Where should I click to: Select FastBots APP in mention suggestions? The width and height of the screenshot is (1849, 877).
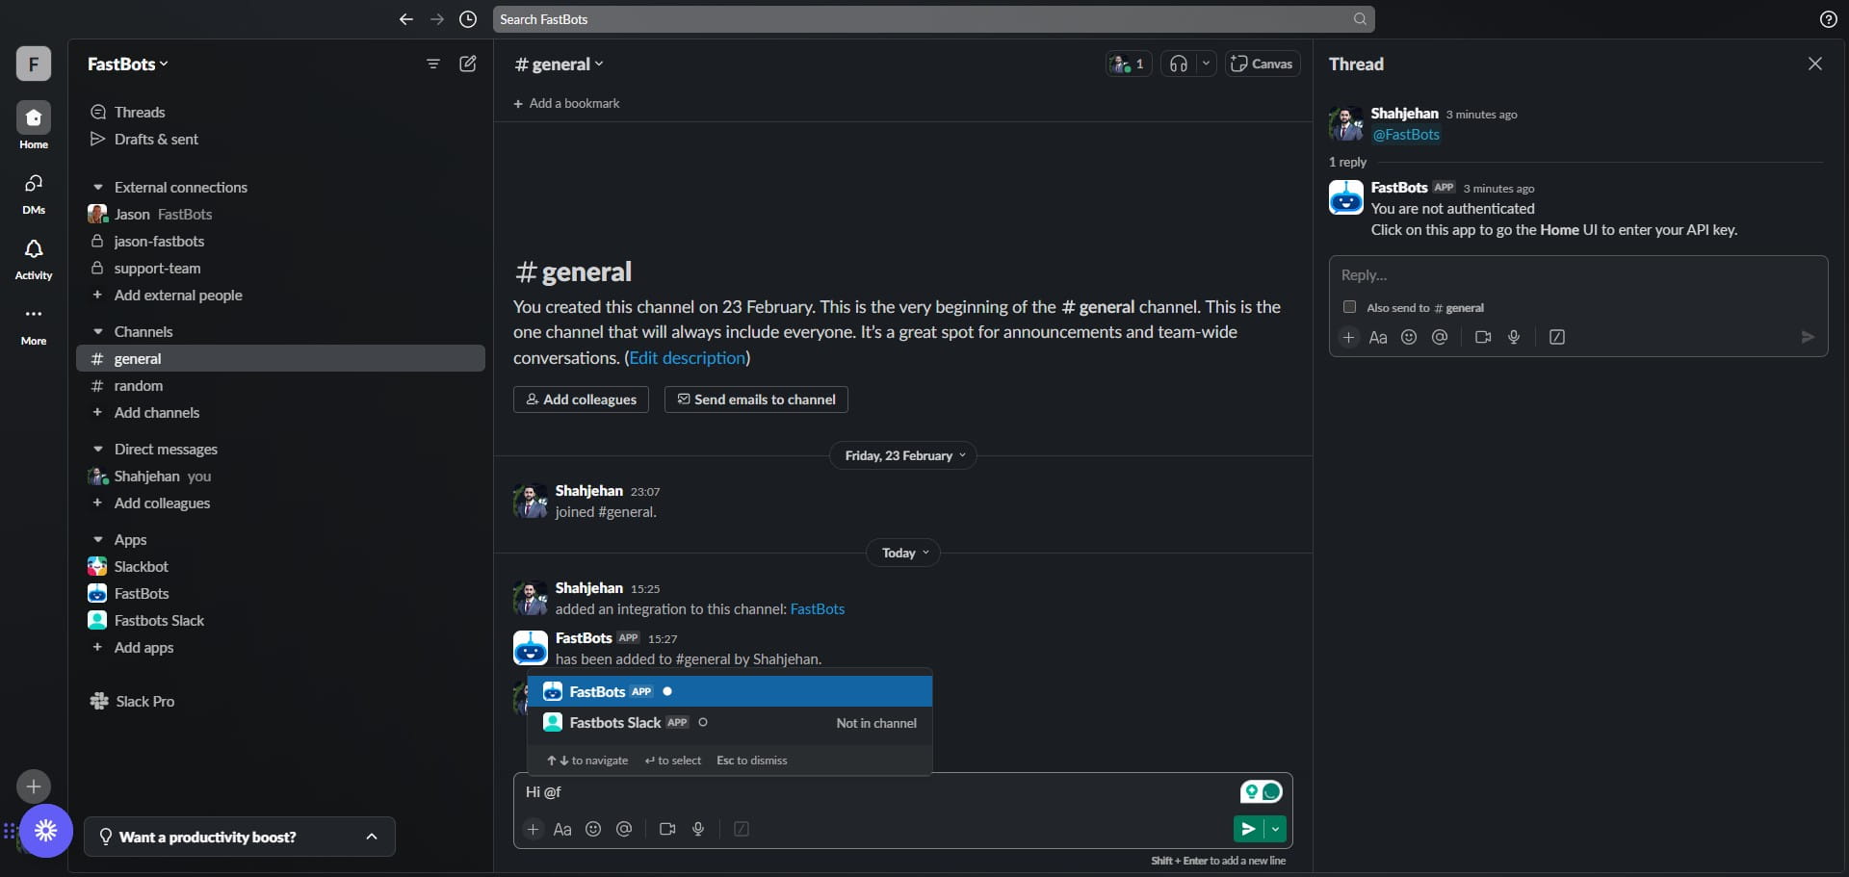[x=730, y=691]
